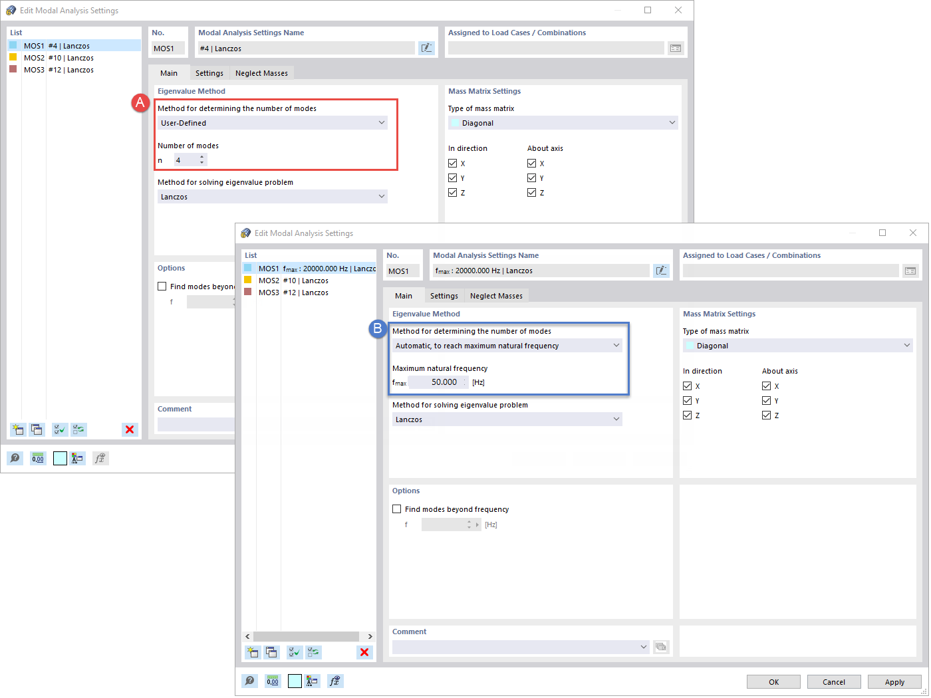931x698 pixels.
Task: Uncheck About axis X in back window
Action: [532, 164]
